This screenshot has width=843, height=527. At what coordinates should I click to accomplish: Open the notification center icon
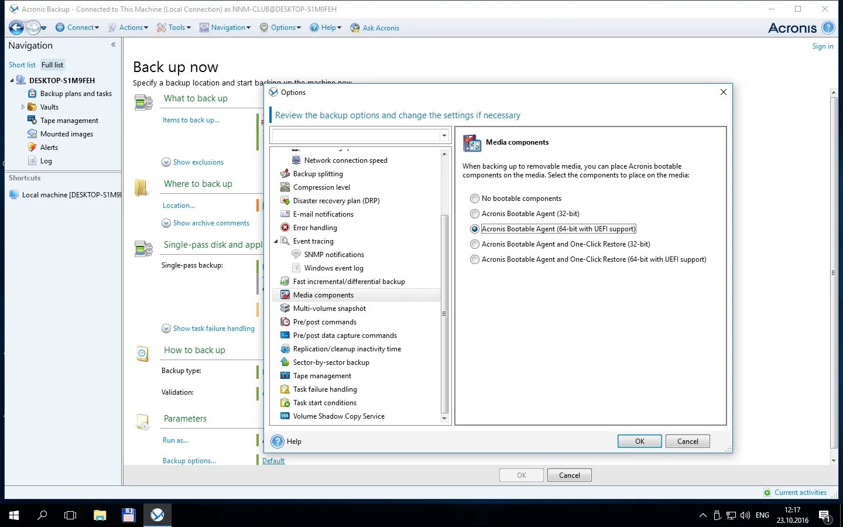[824, 515]
